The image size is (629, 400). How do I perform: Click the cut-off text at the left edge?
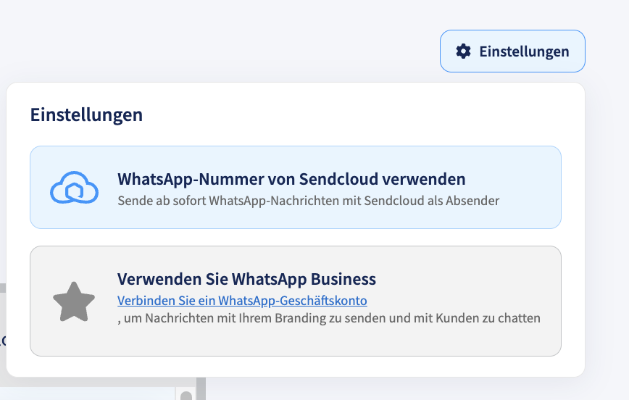click(2, 340)
